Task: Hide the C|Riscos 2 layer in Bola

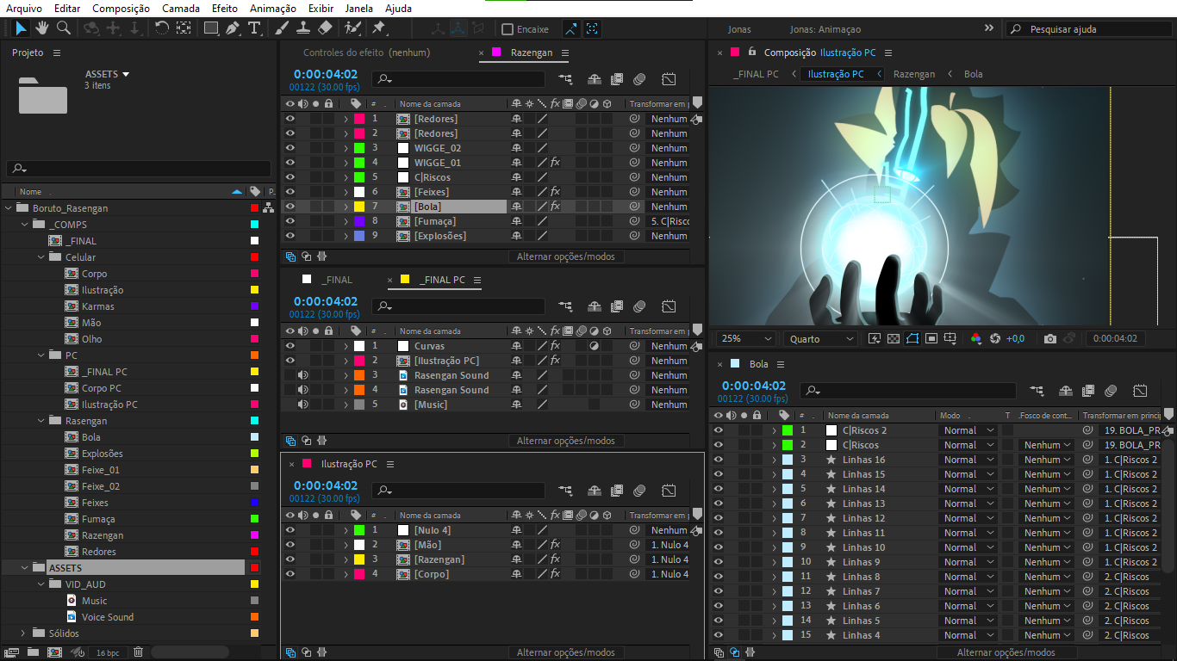Action: 718,430
